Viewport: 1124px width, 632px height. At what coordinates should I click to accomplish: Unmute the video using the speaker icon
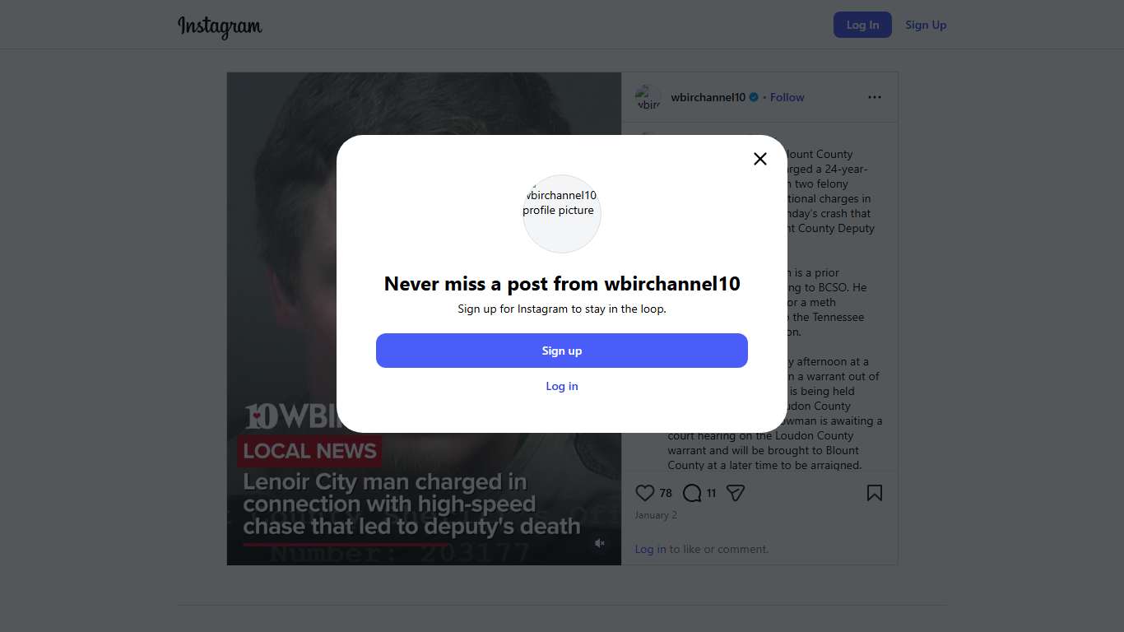pos(600,543)
